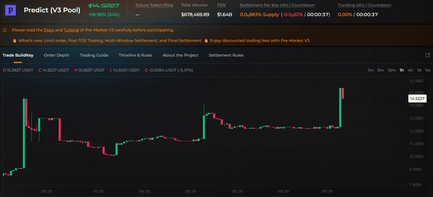The width and height of the screenshot is (433, 197).
Task: Switch to Trade BuildKey tab
Action: [18, 55]
